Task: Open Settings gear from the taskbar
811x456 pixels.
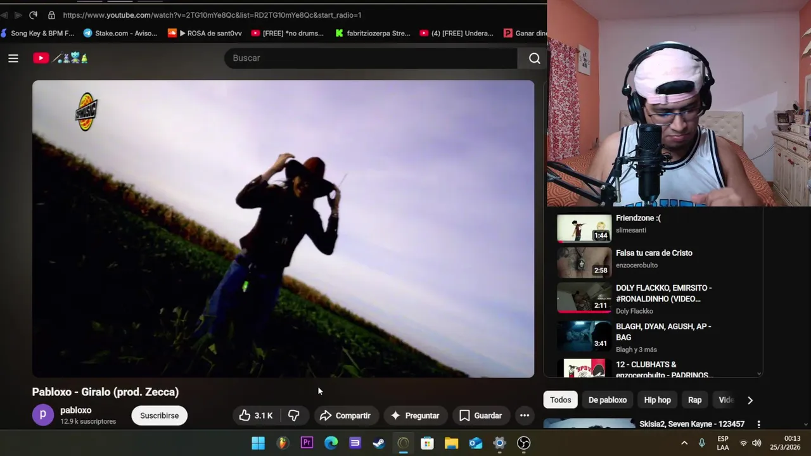Action: click(499, 443)
